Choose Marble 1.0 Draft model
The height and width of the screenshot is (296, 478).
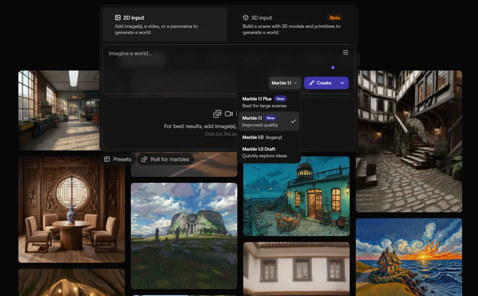pos(269,152)
